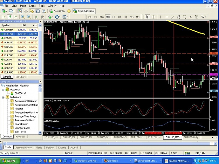This screenshot has height=164, width=219.
Task: Select the cursor arrow tool
Action: click(x=147, y=17)
